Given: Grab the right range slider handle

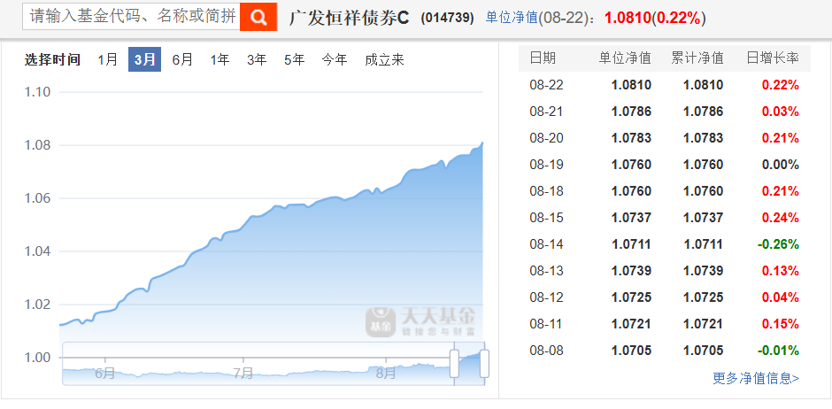Looking at the screenshot, I should pyautogui.click(x=484, y=363).
